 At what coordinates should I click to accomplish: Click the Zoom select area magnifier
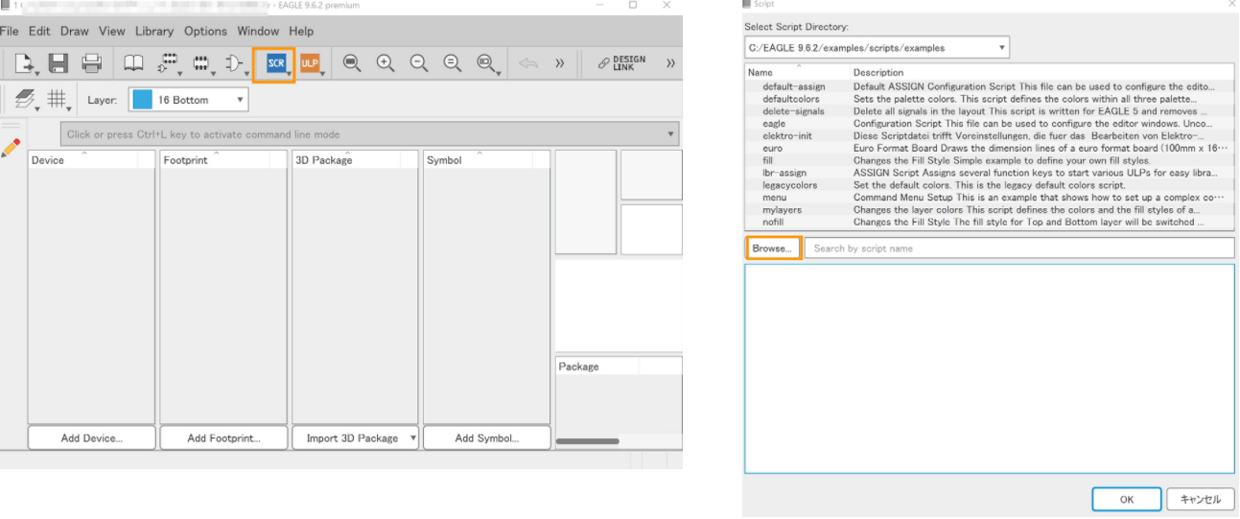[486, 63]
